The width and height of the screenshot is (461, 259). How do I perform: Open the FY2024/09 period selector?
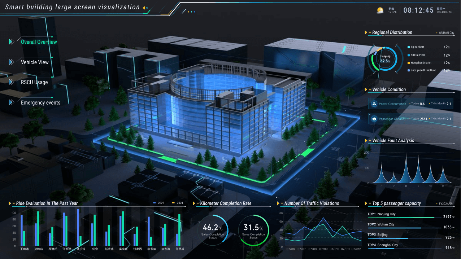445,204
